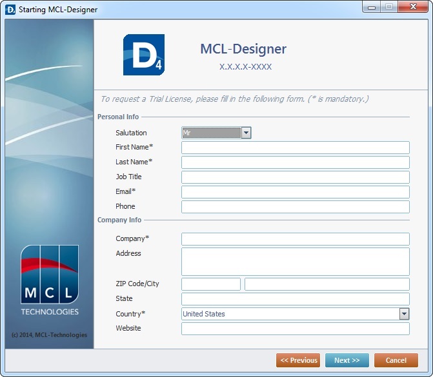Image resolution: width=433 pixels, height=377 pixels.
Task: Expand the Country dropdown arrow
Action: click(404, 314)
